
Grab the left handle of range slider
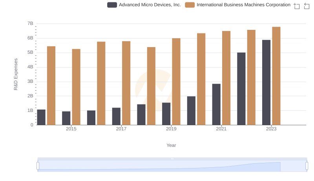coord(38,166)
